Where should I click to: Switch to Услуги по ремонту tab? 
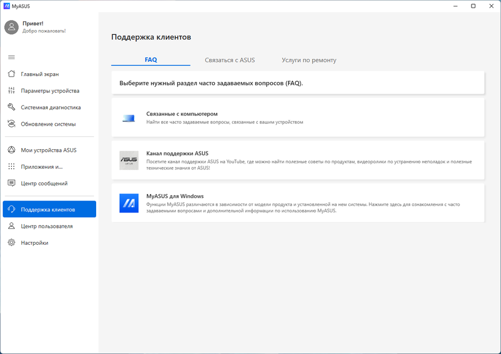coord(309,60)
